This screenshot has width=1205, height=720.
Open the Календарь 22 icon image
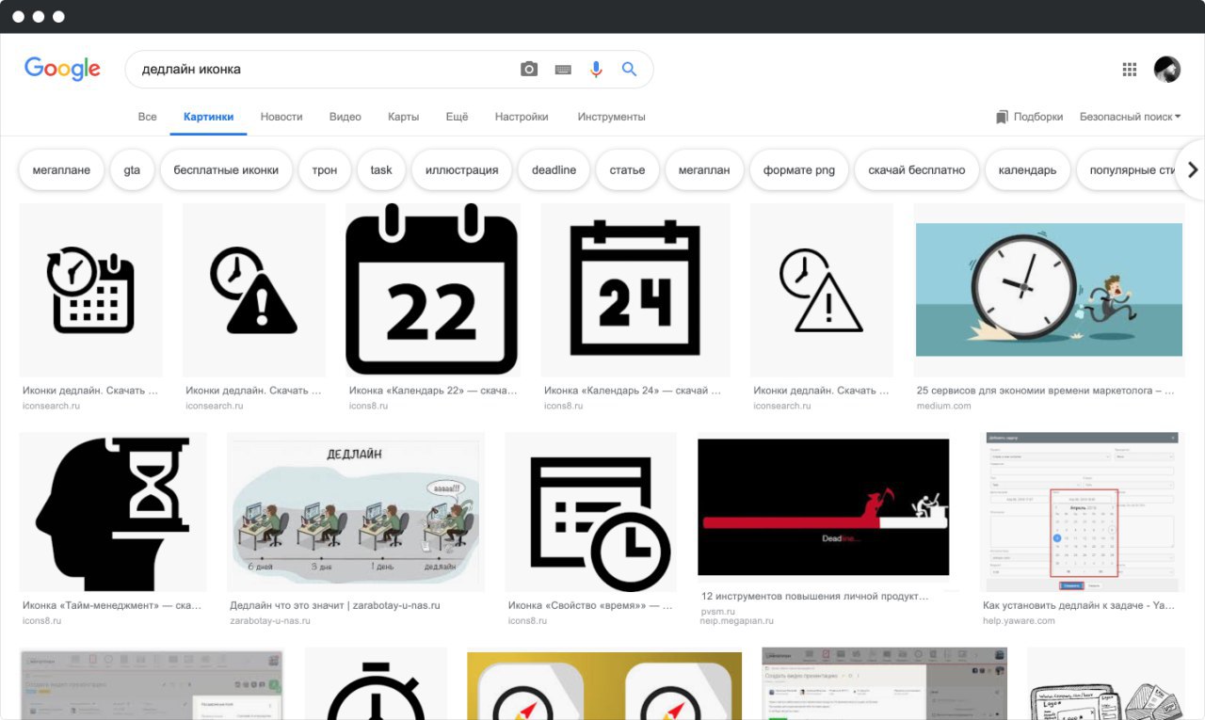click(x=432, y=290)
